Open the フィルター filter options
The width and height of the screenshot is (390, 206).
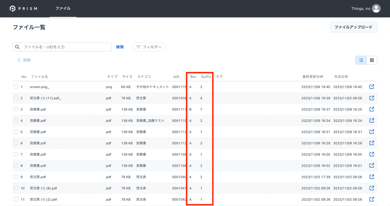point(149,47)
